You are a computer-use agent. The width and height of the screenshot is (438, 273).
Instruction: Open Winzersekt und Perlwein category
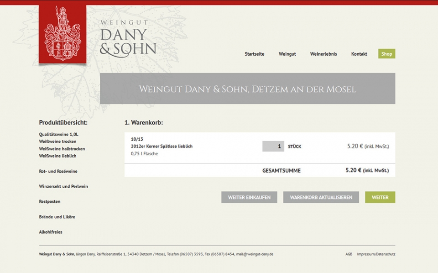tap(63, 186)
